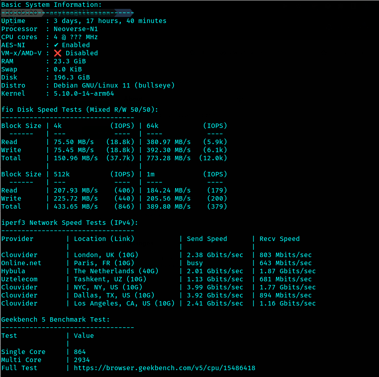Click the distro text 'Debian GNU/Linux 11 (bullseye)'
Image resolution: width=379 pixels, height=377 pixels.
pos(114,86)
